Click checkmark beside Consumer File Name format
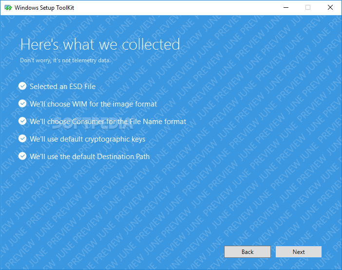This screenshot has height=270, width=342. pyautogui.click(x=22, y=121)
